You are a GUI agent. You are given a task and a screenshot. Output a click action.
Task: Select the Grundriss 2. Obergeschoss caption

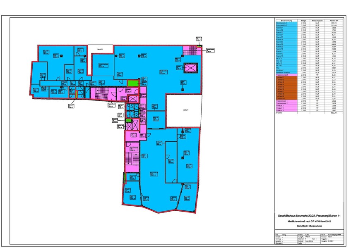pos(310,227)
